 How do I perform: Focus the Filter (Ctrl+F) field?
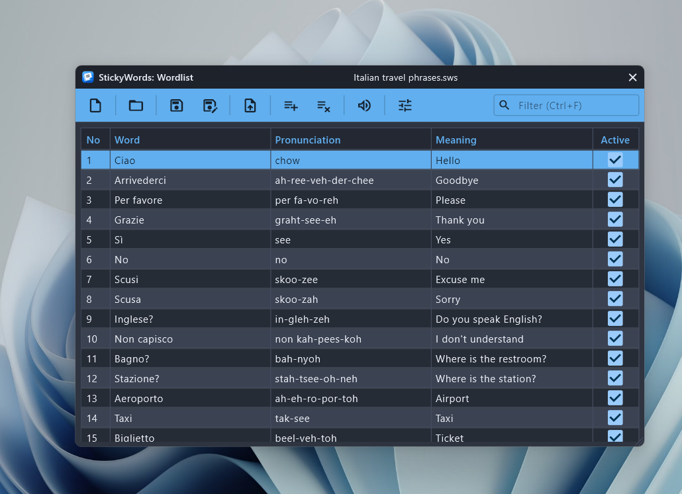566,105
